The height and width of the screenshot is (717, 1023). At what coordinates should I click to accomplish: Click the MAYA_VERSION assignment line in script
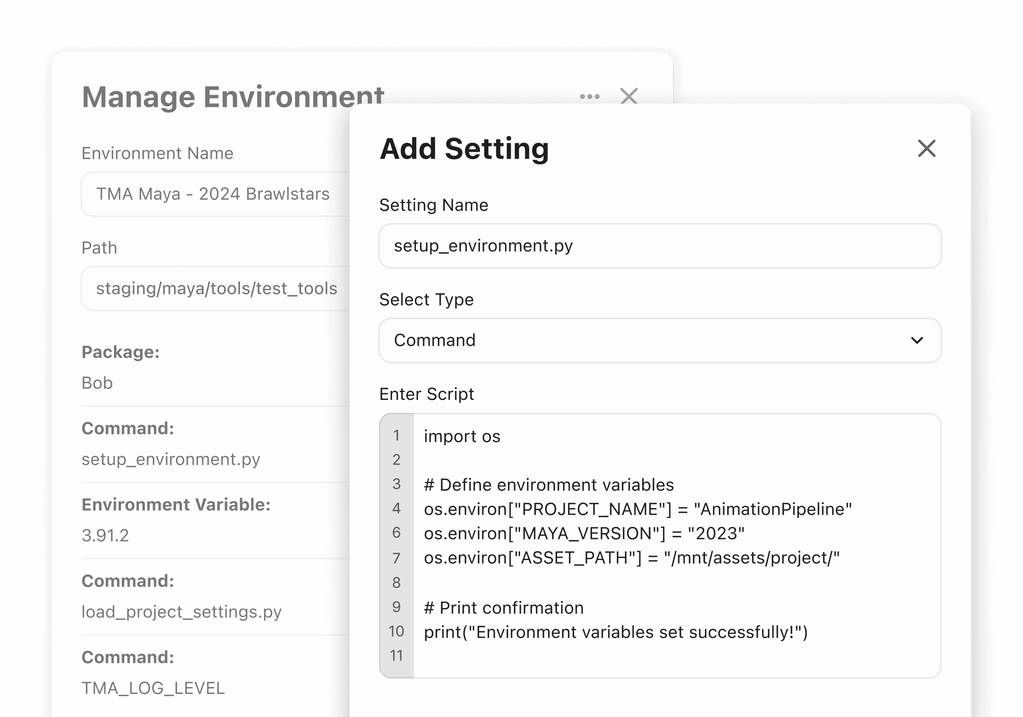584,533
